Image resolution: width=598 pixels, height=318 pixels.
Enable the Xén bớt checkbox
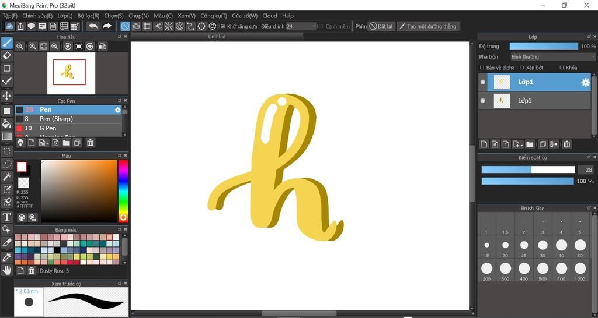tap(521, 68)
